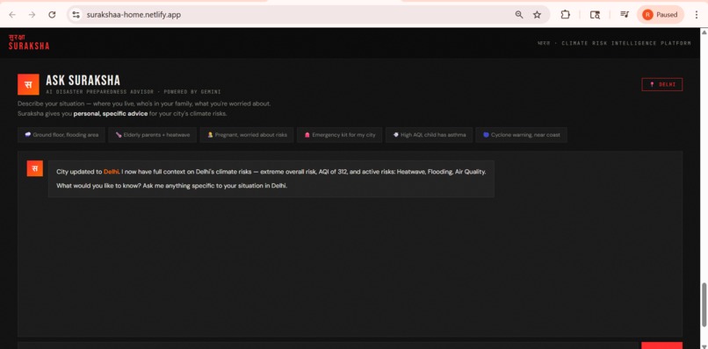
Task: Click 'What would you like to know?' message line
Action: (x=171, y=185)
